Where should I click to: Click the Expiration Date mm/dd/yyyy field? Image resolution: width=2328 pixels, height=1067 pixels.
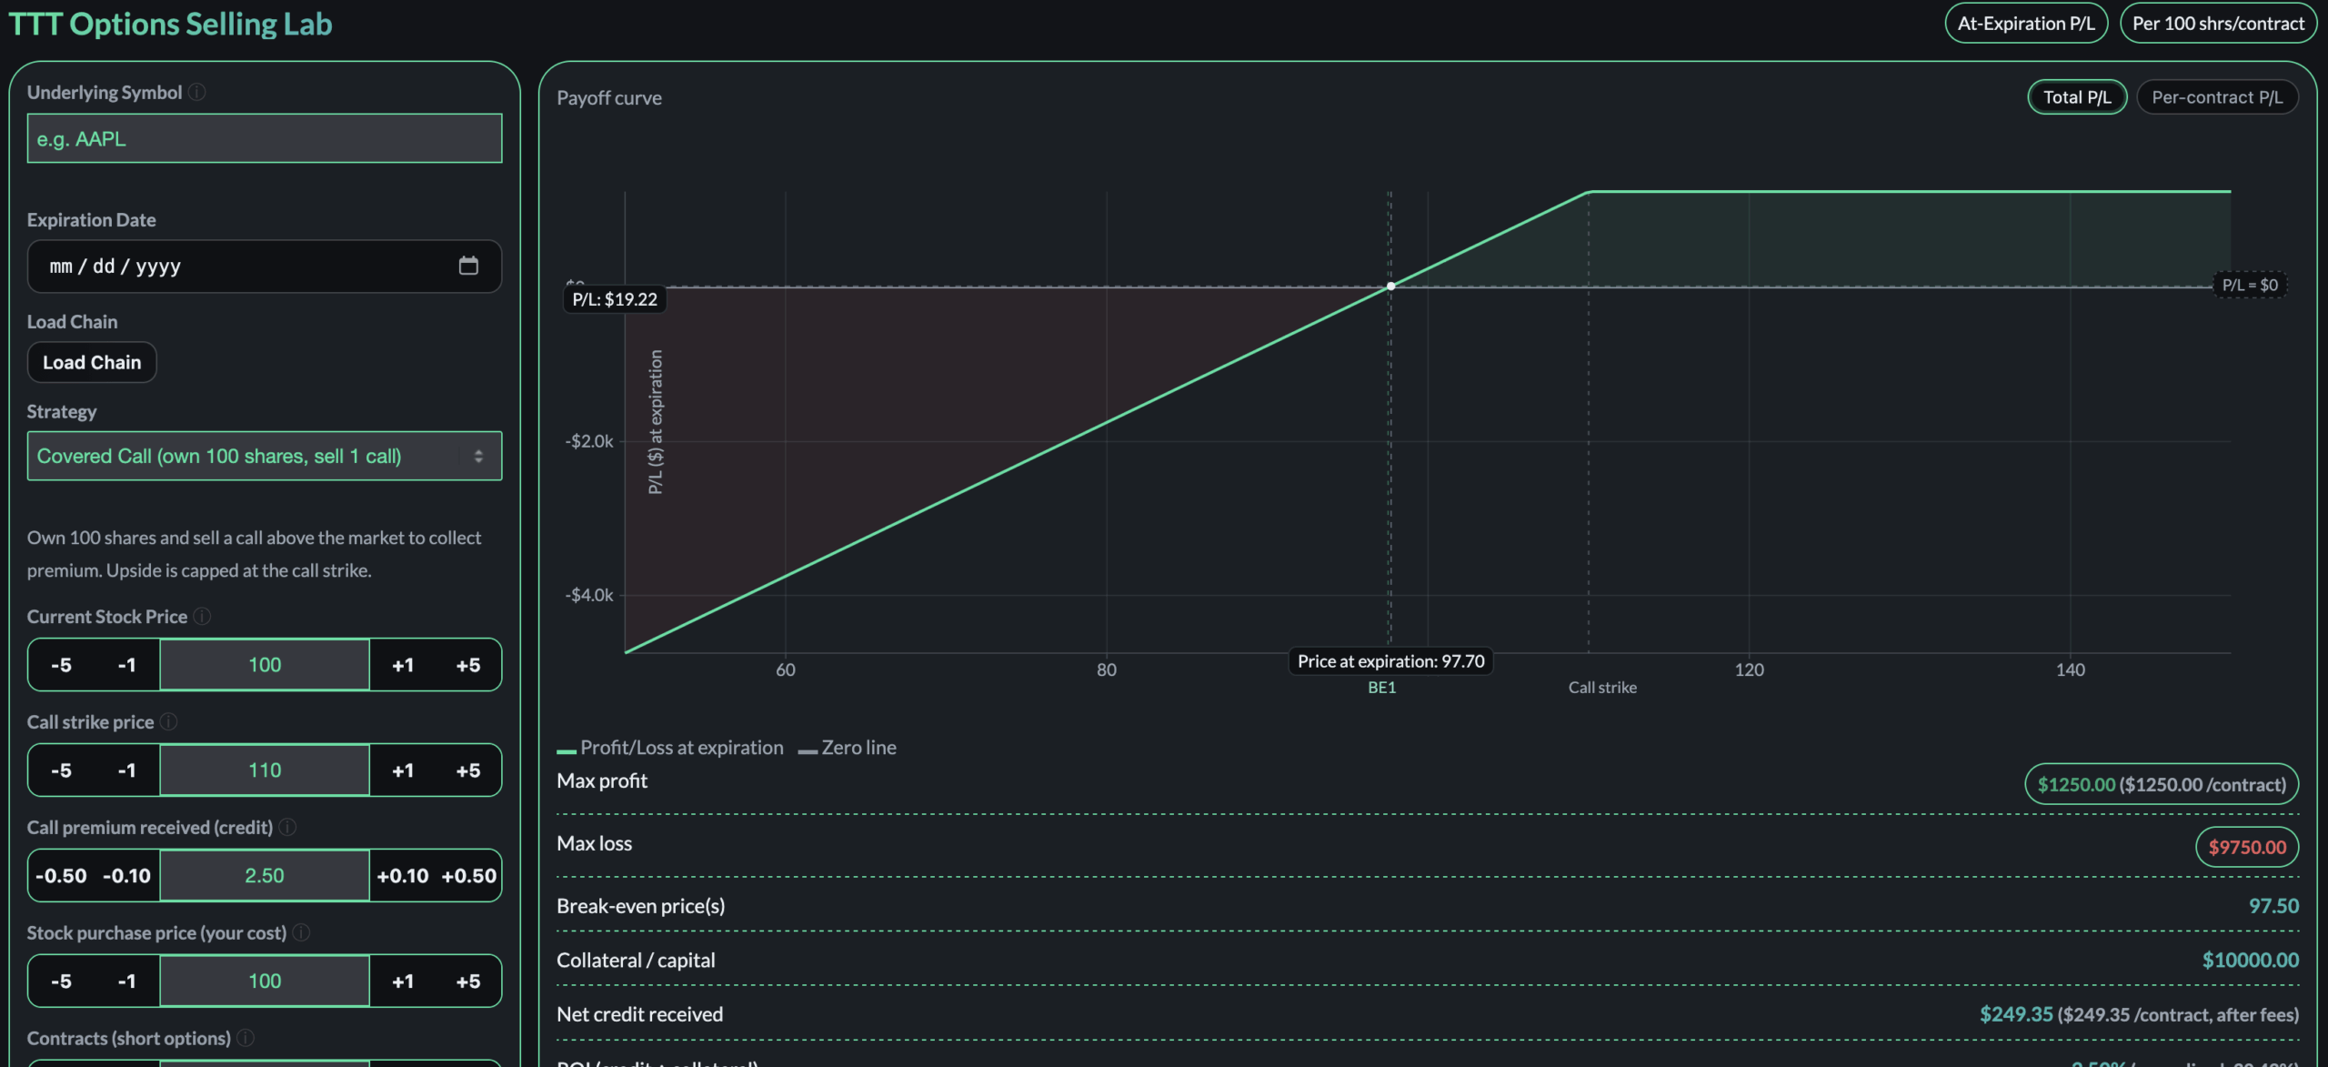point(115,267)
